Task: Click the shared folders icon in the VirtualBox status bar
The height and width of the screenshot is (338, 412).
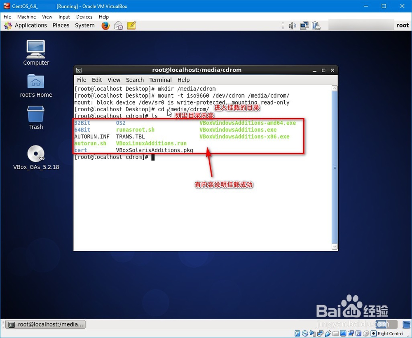Action: (x=335, y=333)
